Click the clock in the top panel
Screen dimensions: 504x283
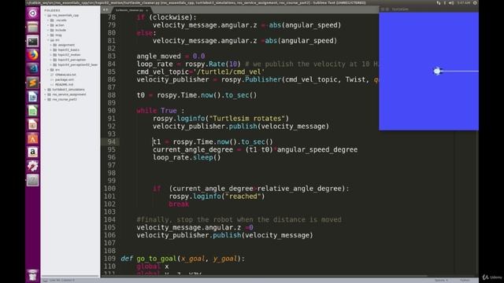(463, 3)
